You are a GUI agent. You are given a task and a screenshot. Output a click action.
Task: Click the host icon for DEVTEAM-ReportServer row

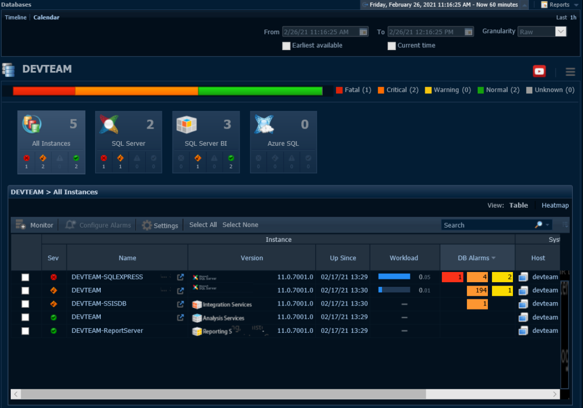click(x=523, y=331)
